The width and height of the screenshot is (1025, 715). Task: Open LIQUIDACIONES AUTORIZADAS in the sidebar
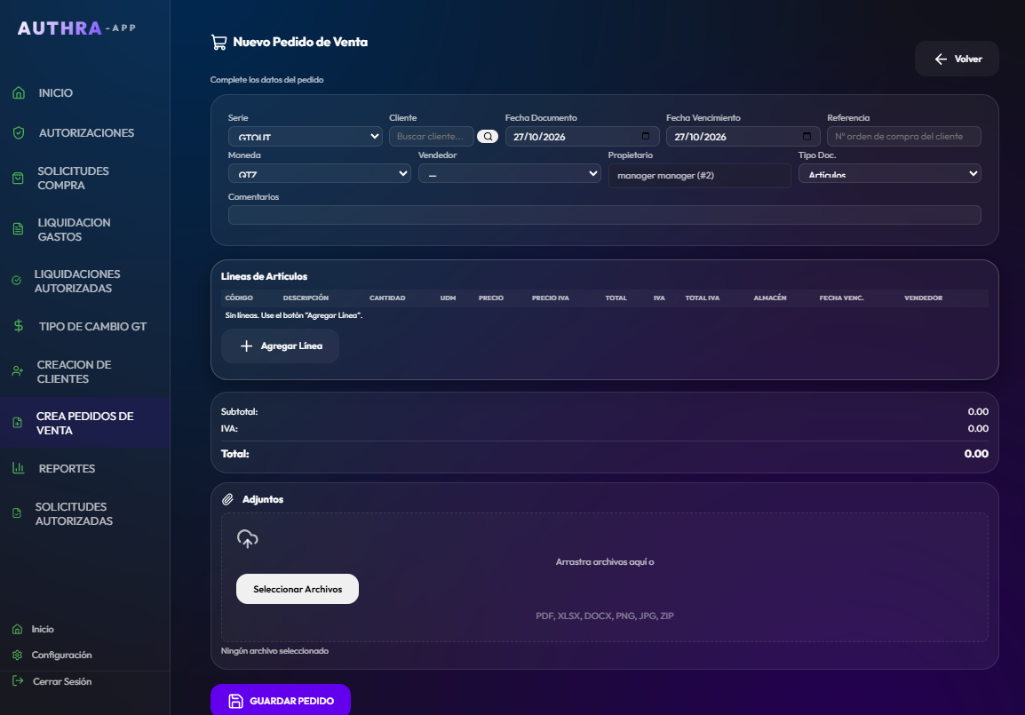tap(85, 281)
